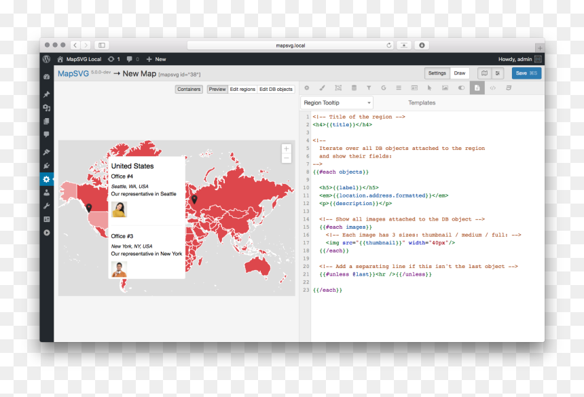This screenshot has width=584, height=397.
Task: Open the Users person icon in sidebar
Action: pyautogui.click(x=47, y=193)
